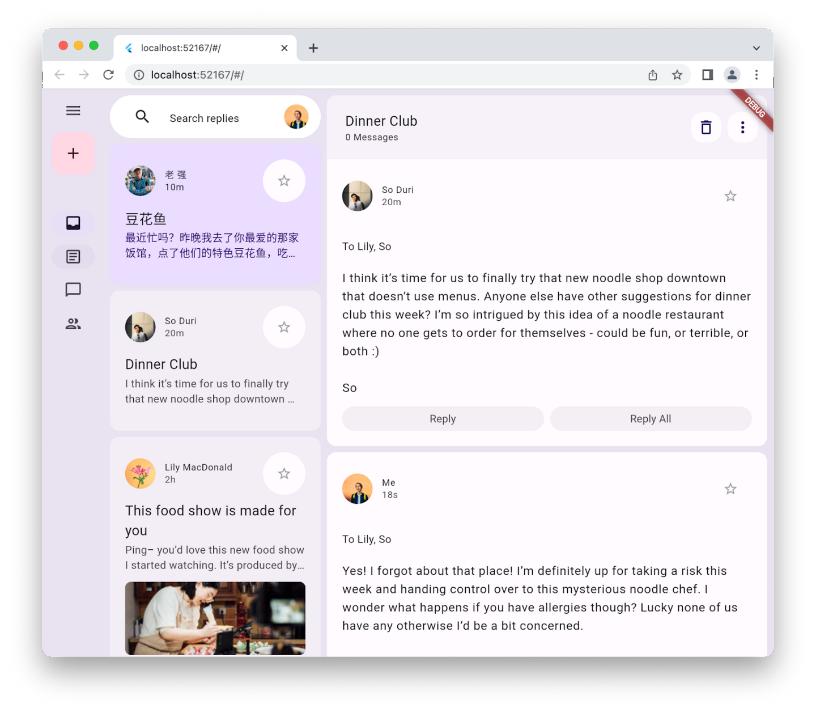The image size is (816, 713).
Task: Star Lily MacDonald's food show email
Action: pyautogui.click(x=284, y=473)
